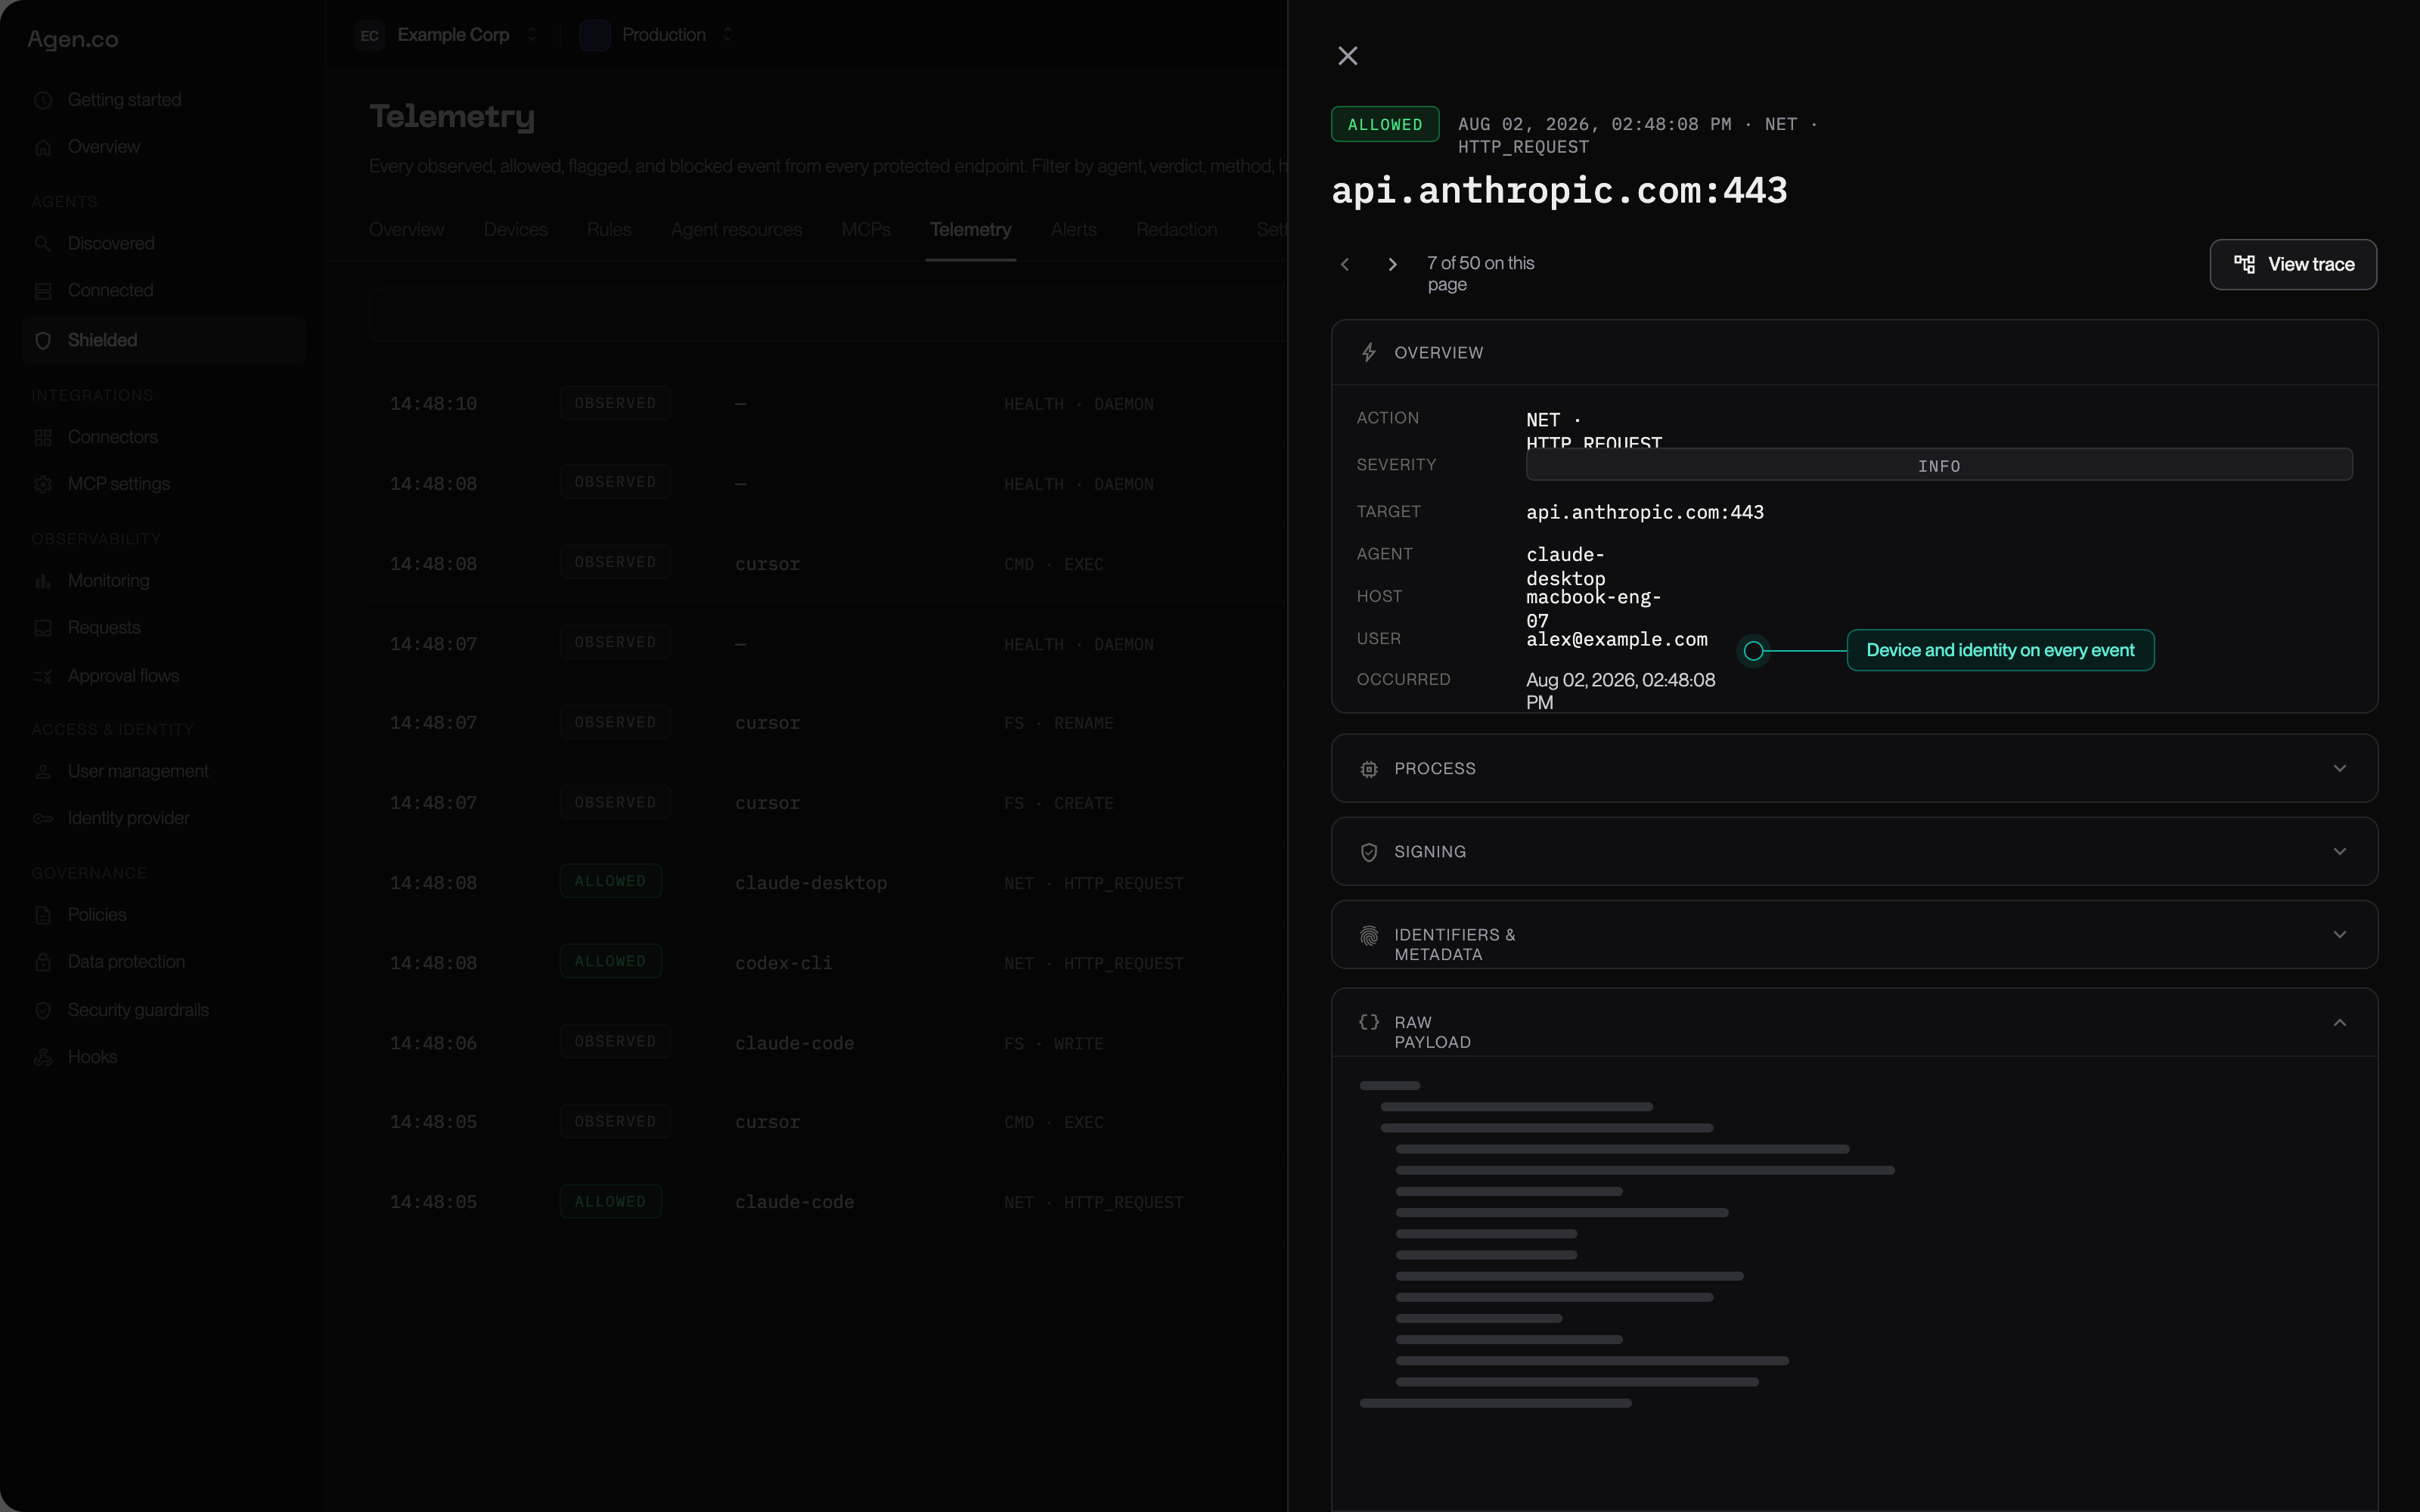Click the User management person icon
2420x1512 pixels.
(43, 772)
